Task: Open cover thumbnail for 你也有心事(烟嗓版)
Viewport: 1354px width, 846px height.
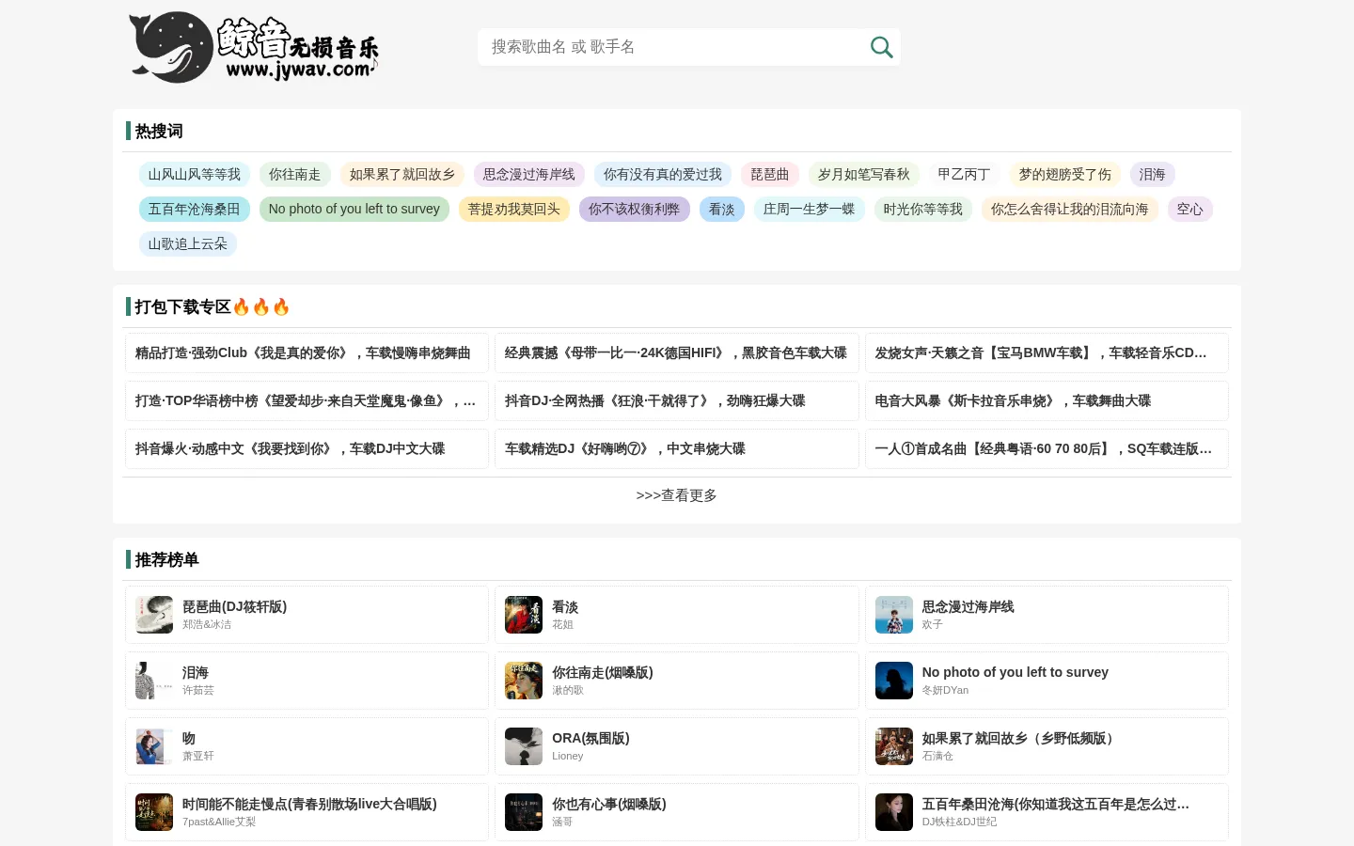Action: [524, 812]
